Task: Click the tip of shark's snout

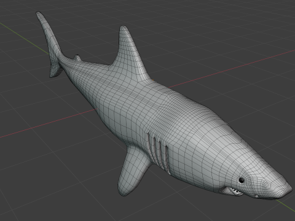Action: click(x=288, y=189)
